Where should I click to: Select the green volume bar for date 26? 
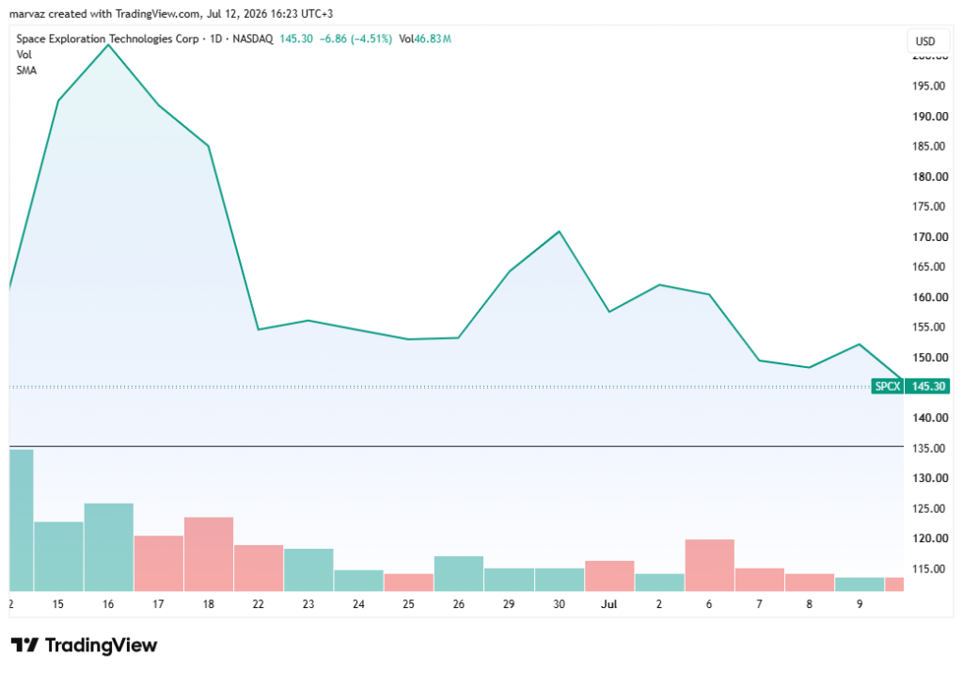459,574
